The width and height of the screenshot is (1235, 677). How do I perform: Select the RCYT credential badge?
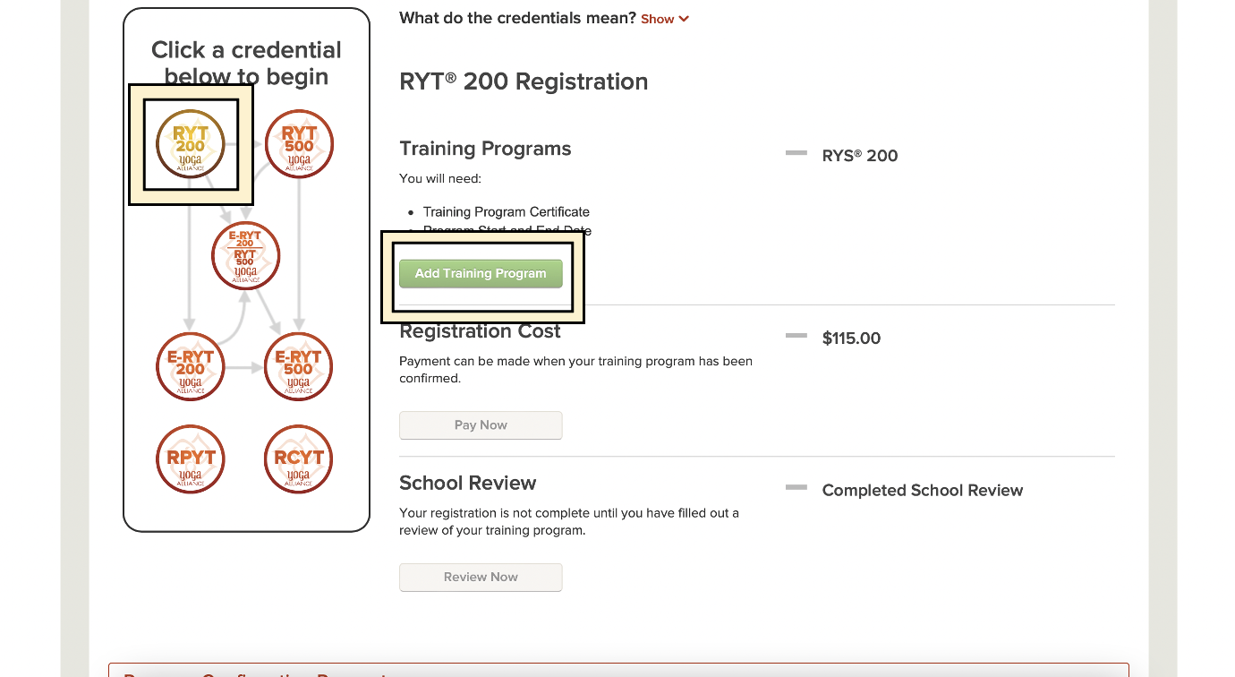pos(299,459)
